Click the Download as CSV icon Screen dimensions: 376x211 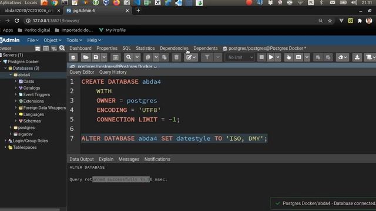[x=357, y=57]
